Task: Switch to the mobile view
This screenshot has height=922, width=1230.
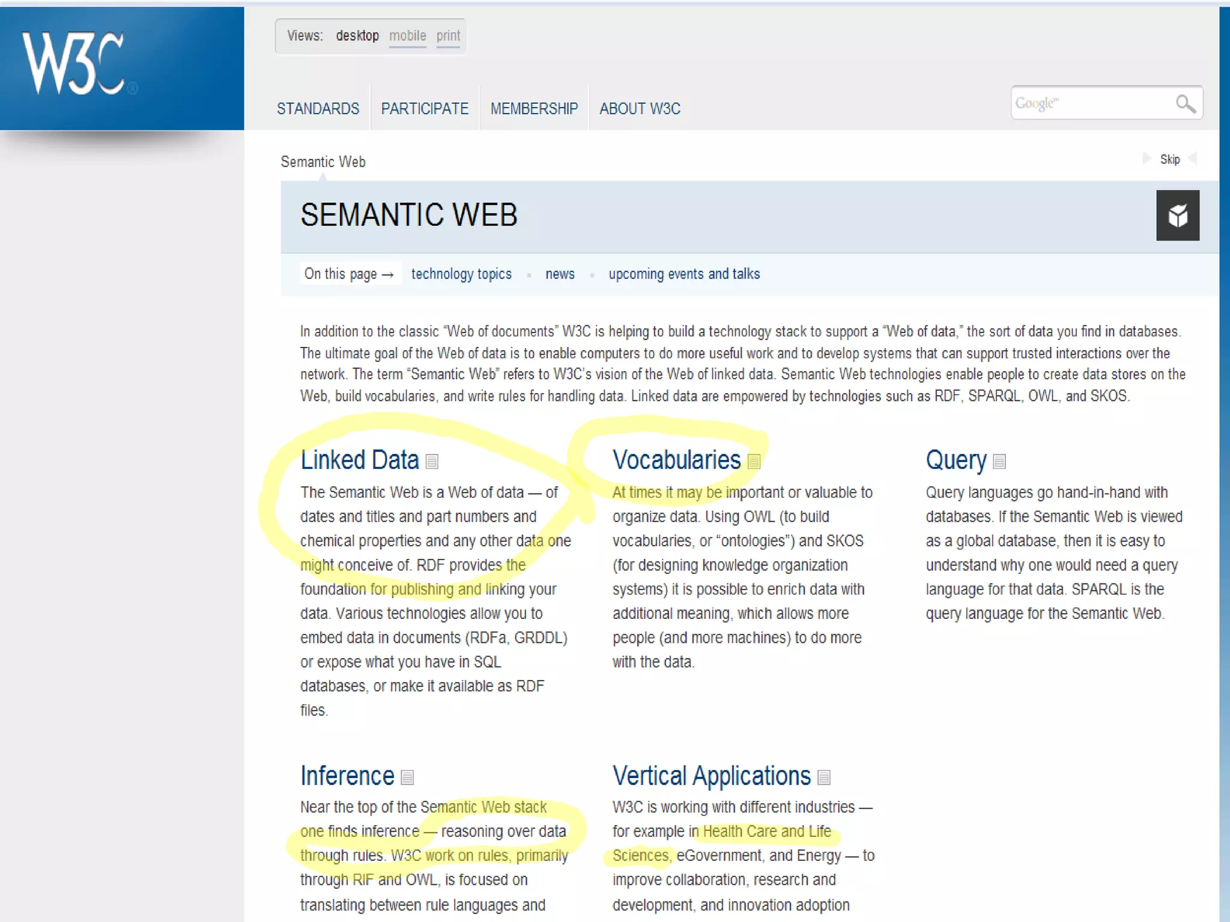Action: click(x=407, y=36)
